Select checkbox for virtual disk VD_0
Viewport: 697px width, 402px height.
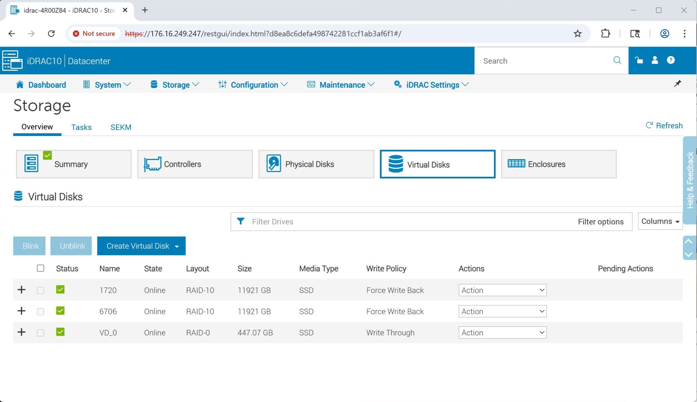(40, 333)
